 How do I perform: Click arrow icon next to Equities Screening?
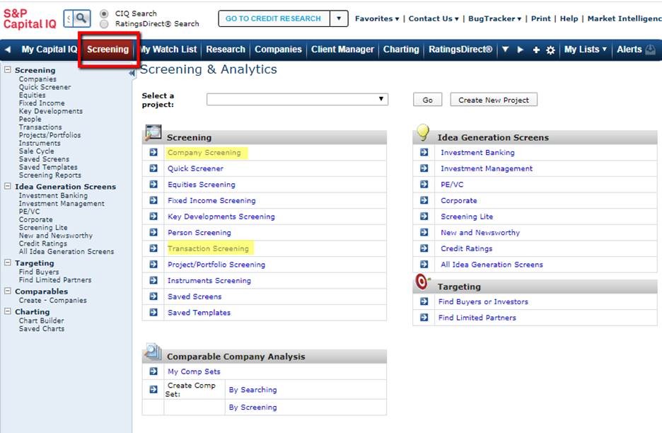pyautogui.click(x=153, y=185)
